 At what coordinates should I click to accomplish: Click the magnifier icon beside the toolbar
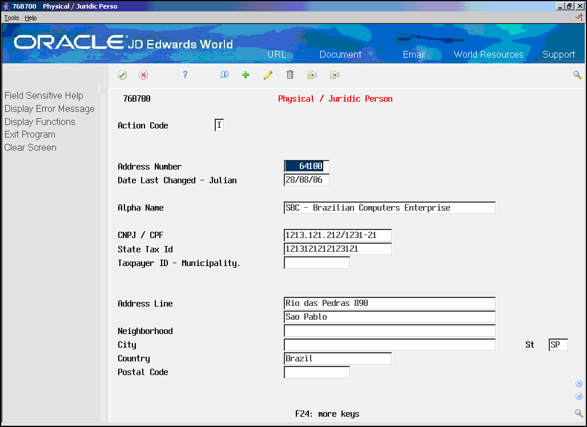(577, 75)
